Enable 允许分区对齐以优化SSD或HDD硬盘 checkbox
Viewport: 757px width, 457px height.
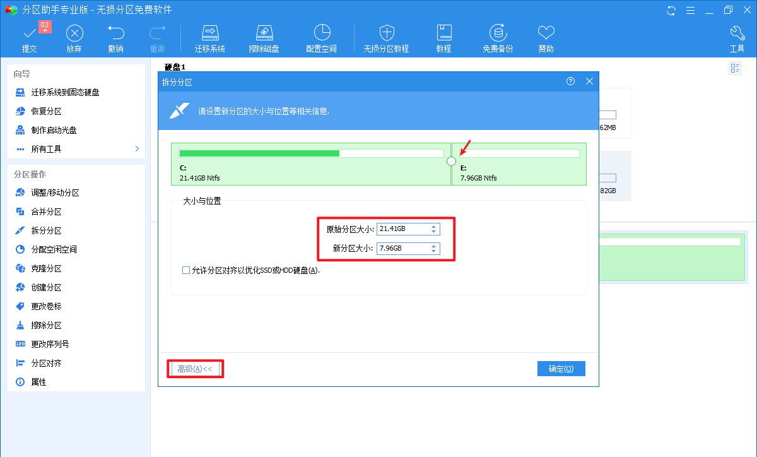(x=186, y=270)
